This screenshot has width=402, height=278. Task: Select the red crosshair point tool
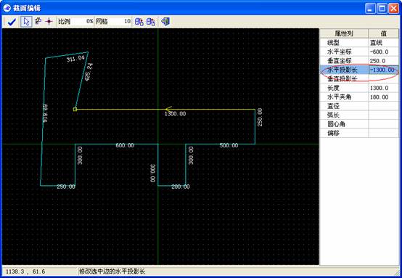click(49, 21)
